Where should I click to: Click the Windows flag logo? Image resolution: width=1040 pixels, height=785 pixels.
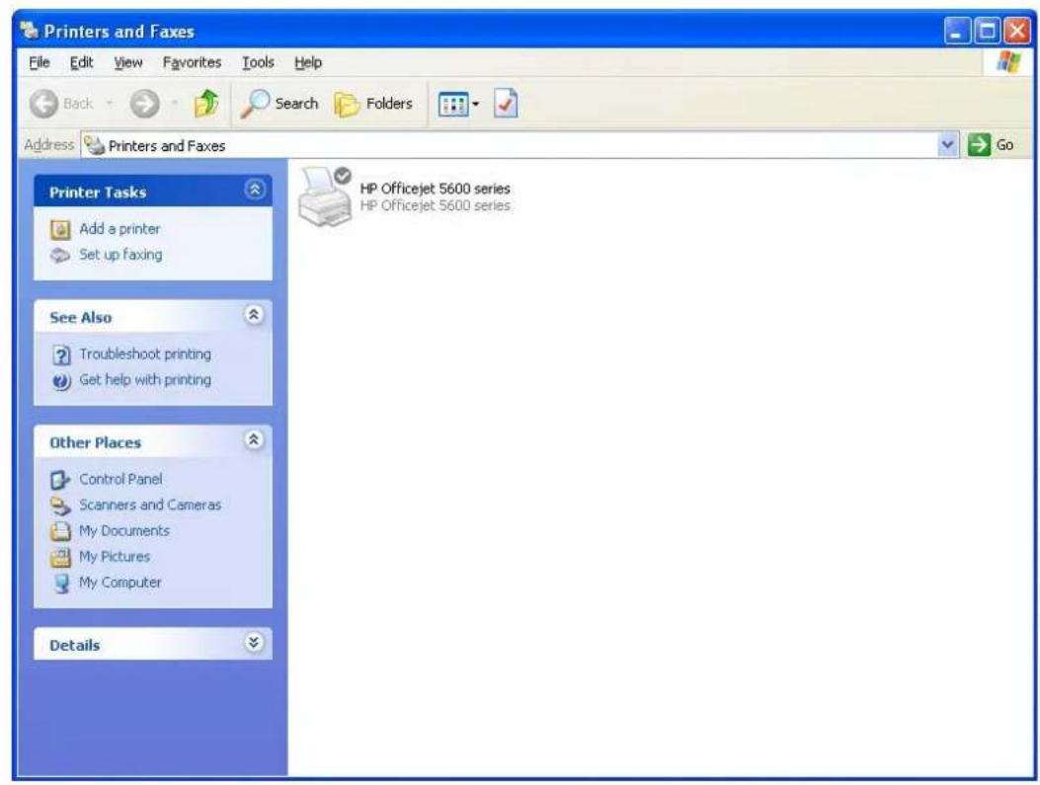coord(1008,61)
